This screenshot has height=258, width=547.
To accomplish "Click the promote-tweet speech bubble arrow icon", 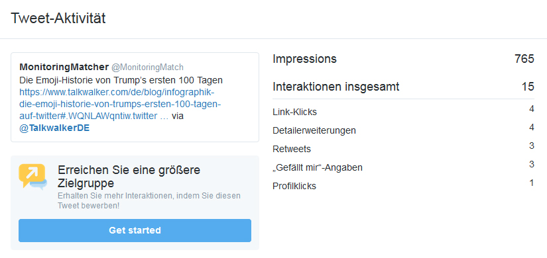I will (32, 177).
